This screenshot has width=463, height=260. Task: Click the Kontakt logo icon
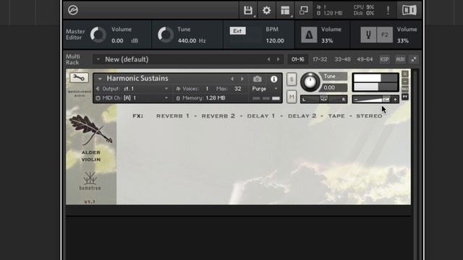tap(73, 10)
